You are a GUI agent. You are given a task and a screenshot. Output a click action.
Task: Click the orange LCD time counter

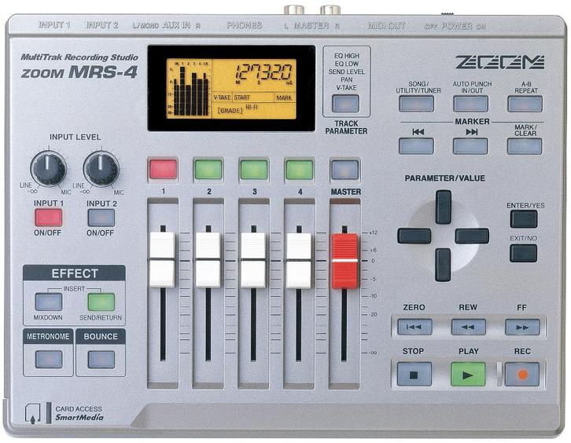(264, 71)
